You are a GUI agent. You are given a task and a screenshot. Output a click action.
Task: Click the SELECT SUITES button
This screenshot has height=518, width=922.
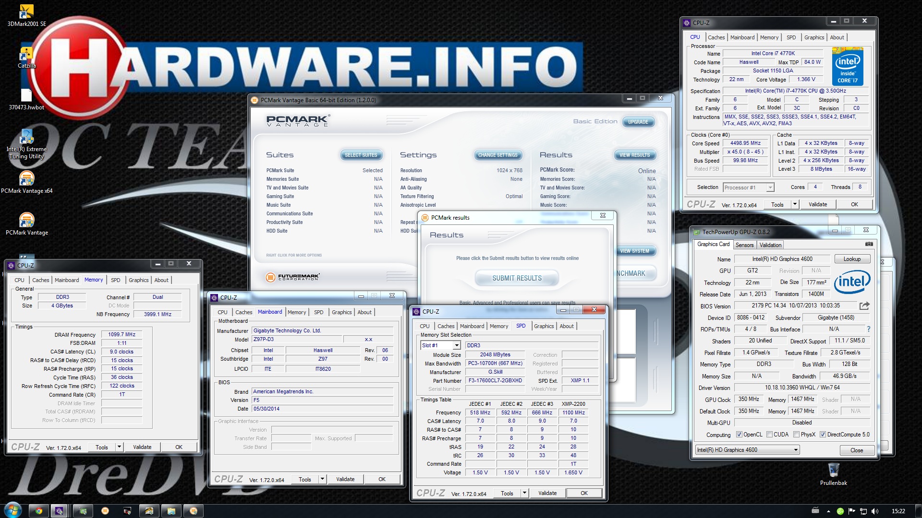[x=361, y=155]
